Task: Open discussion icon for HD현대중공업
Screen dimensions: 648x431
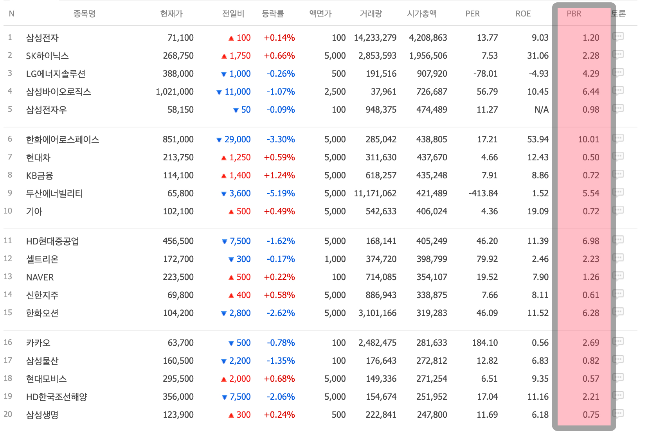Action: tap(618, 241)
